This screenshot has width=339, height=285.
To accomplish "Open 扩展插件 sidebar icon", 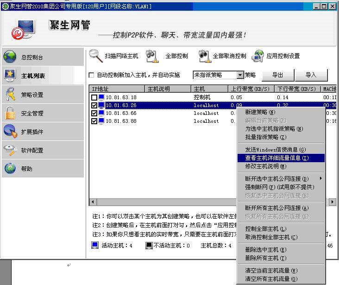I will pyautogui.click(x=10, y=132).
